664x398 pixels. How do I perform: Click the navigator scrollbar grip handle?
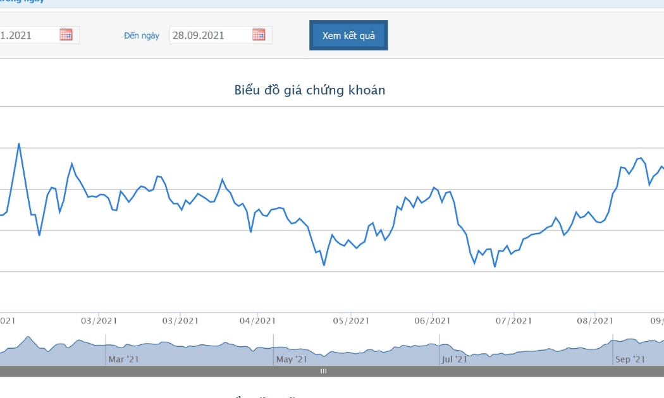click(x=324, y=371)
